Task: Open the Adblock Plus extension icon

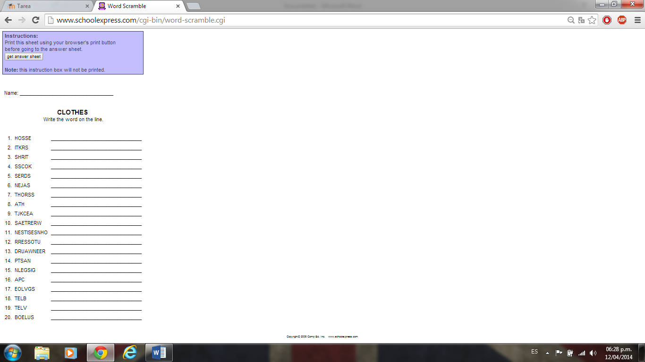Action: (x=622, y=20)
